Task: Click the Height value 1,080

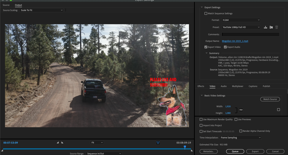Action: point(228,113)
